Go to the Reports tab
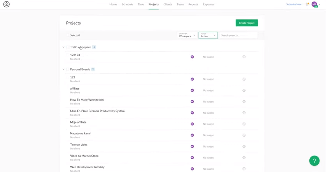Image resolution: width=326 pixels, height=172 pixels. click(193, 4)
